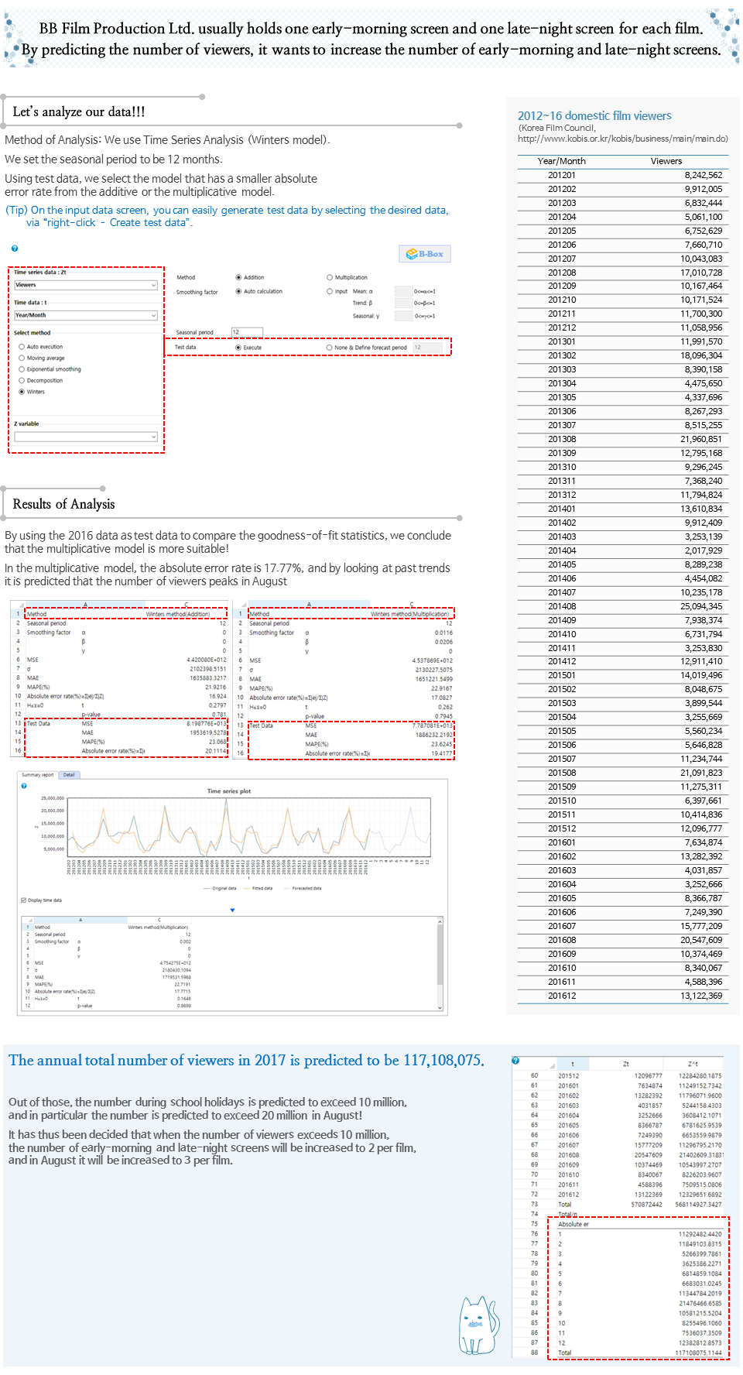Select None & Define forecast period
Image resolution: width=743 pixels, height=1375 pixels.
point(330,348)
